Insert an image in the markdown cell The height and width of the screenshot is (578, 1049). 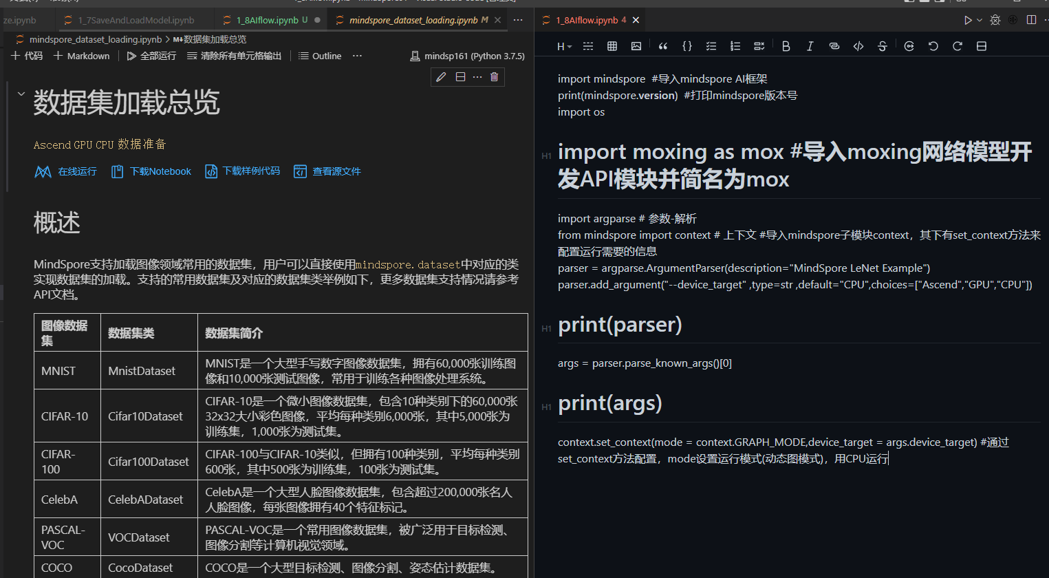click(x=636, y=45)
